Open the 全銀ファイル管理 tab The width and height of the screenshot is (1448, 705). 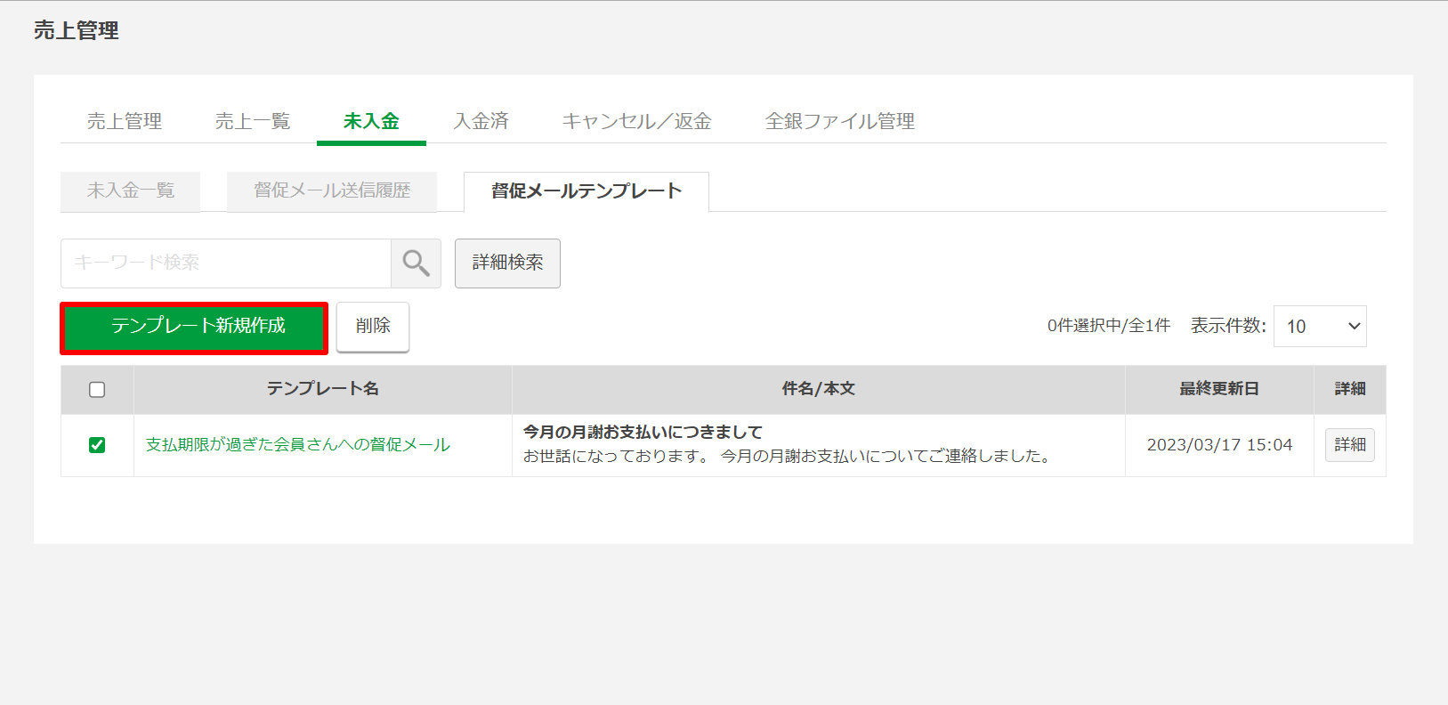pos(839,121)
